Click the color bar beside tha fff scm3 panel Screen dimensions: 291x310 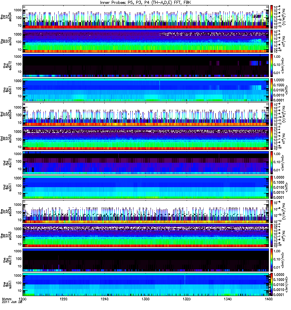click(x=272, y=41)
